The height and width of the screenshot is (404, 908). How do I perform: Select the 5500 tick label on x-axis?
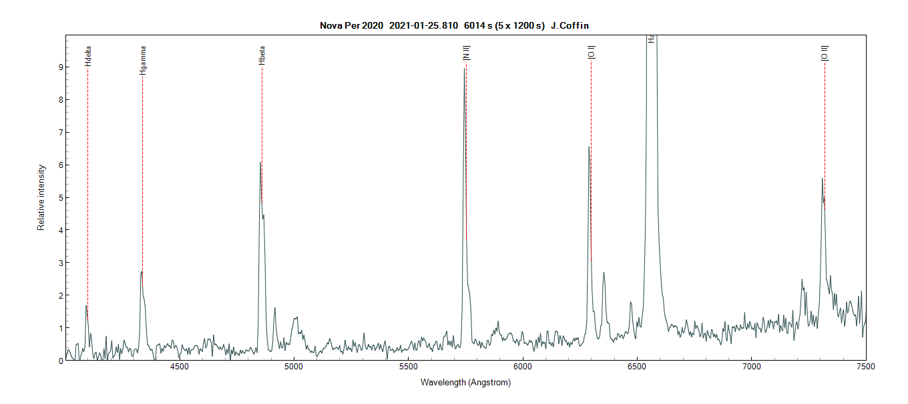coord(408,367)
